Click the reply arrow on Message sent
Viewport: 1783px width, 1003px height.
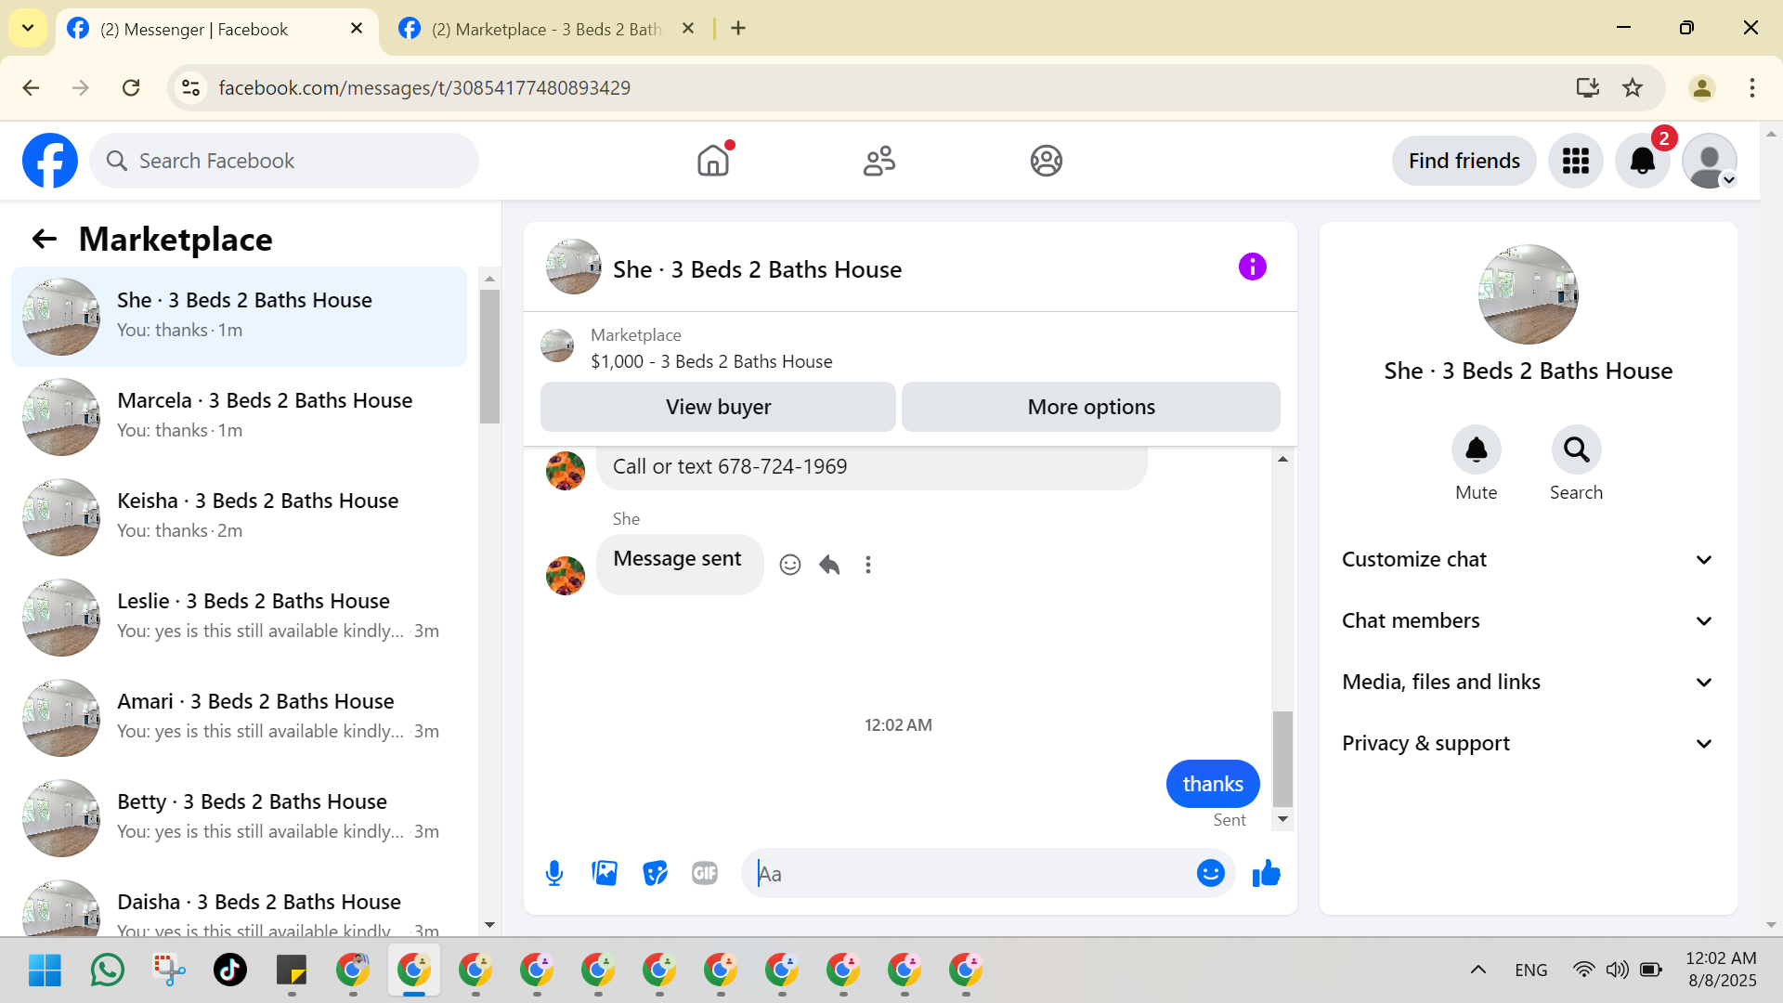coord(829,565)
